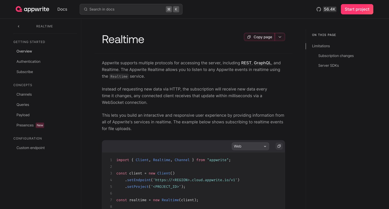Image resolution: width=389 pixels, height=209 pixels.
Task: Click the ⌘ key shortcut badge
Action: [x=169, y=9]
